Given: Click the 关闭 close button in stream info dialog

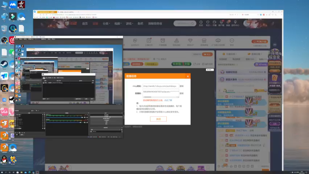Looking at the screenshot, I should (x=158, y=119).
